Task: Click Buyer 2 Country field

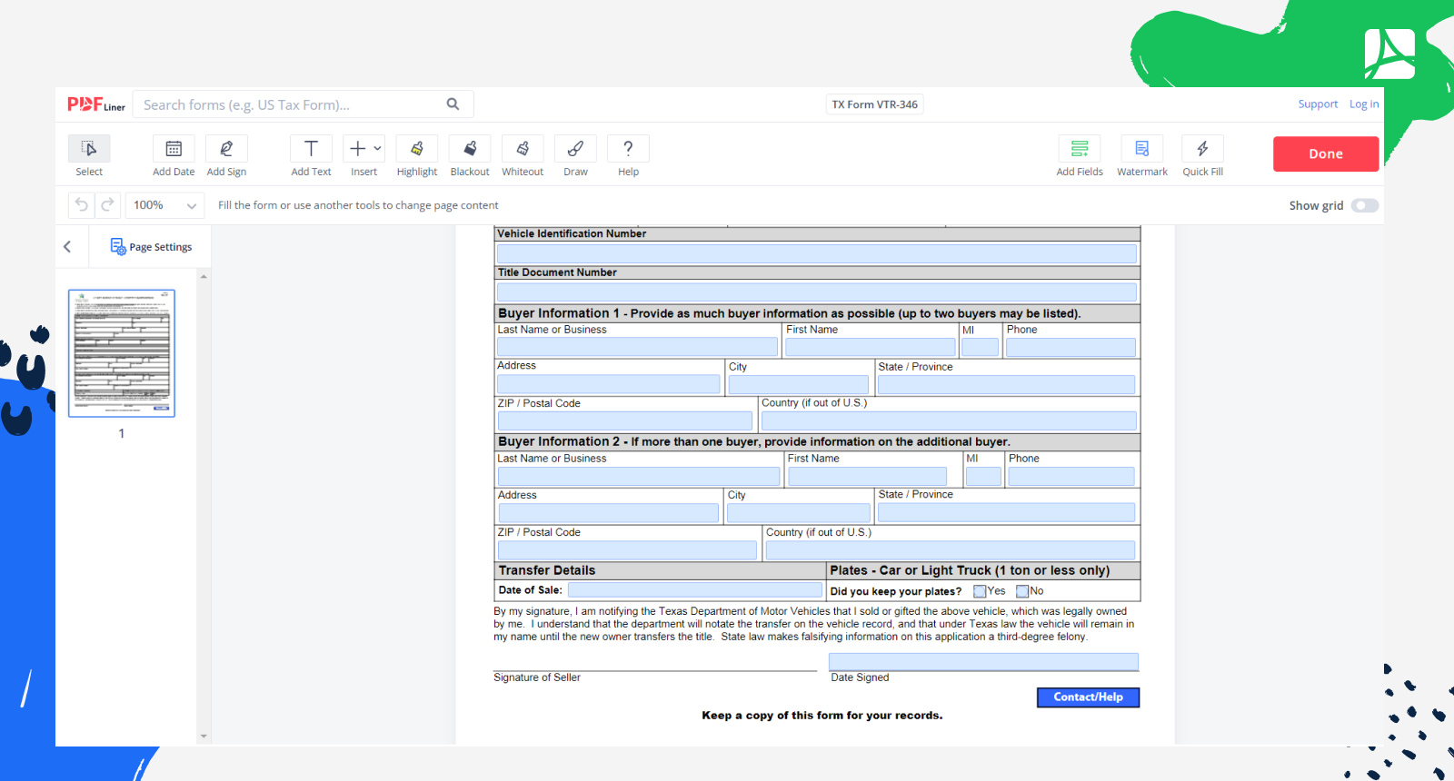Action: coord(950,550)
